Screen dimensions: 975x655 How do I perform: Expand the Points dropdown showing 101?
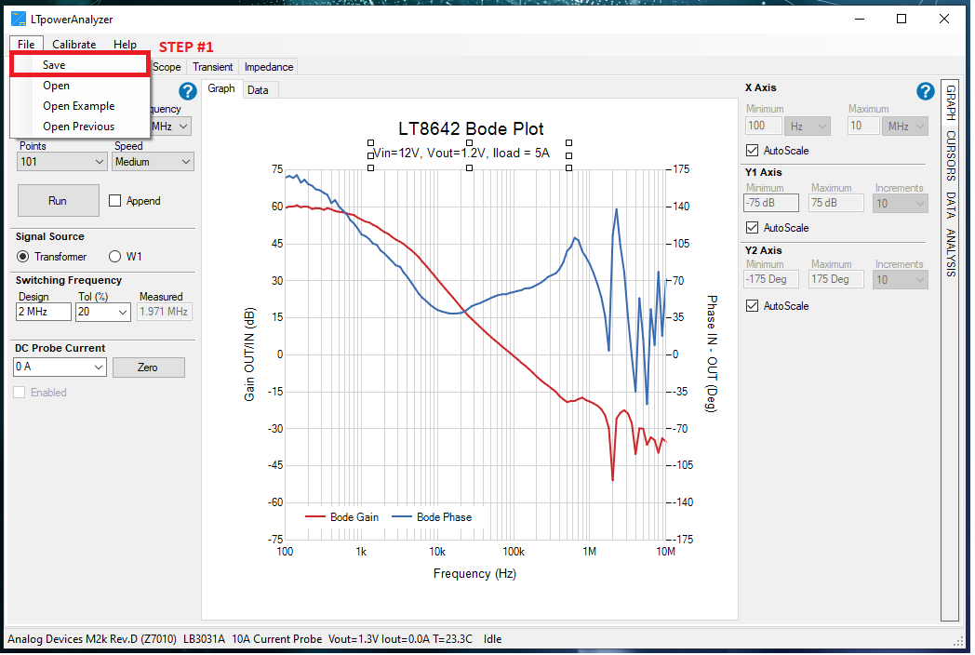[61, 162]
